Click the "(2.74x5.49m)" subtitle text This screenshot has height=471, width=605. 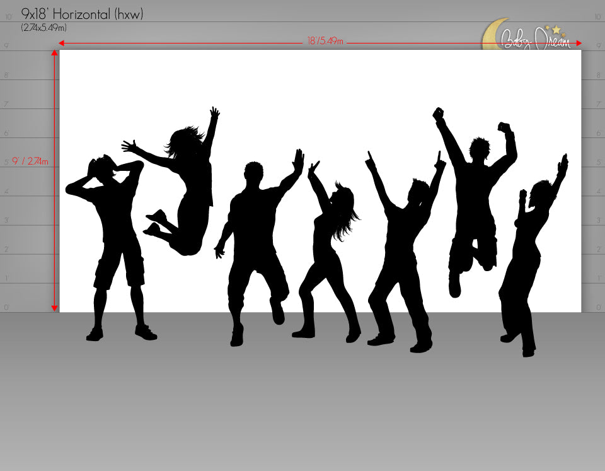pyautogui.click(x=44, y=28)
